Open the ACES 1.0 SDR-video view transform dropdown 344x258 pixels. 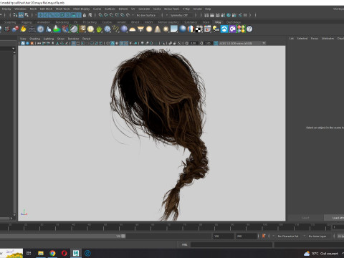pos(242,43)
